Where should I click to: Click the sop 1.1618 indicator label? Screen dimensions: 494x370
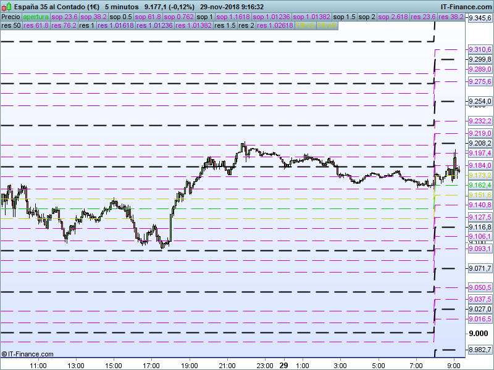pyautogui.click(x=233, y=17)
